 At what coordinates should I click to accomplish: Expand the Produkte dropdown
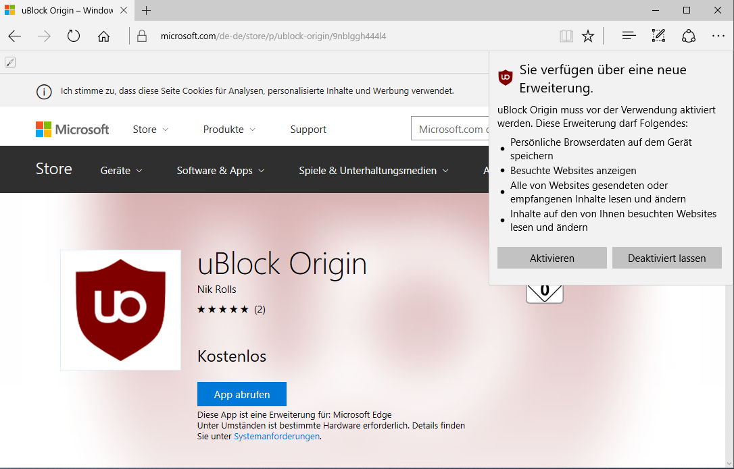pos(229,130)
